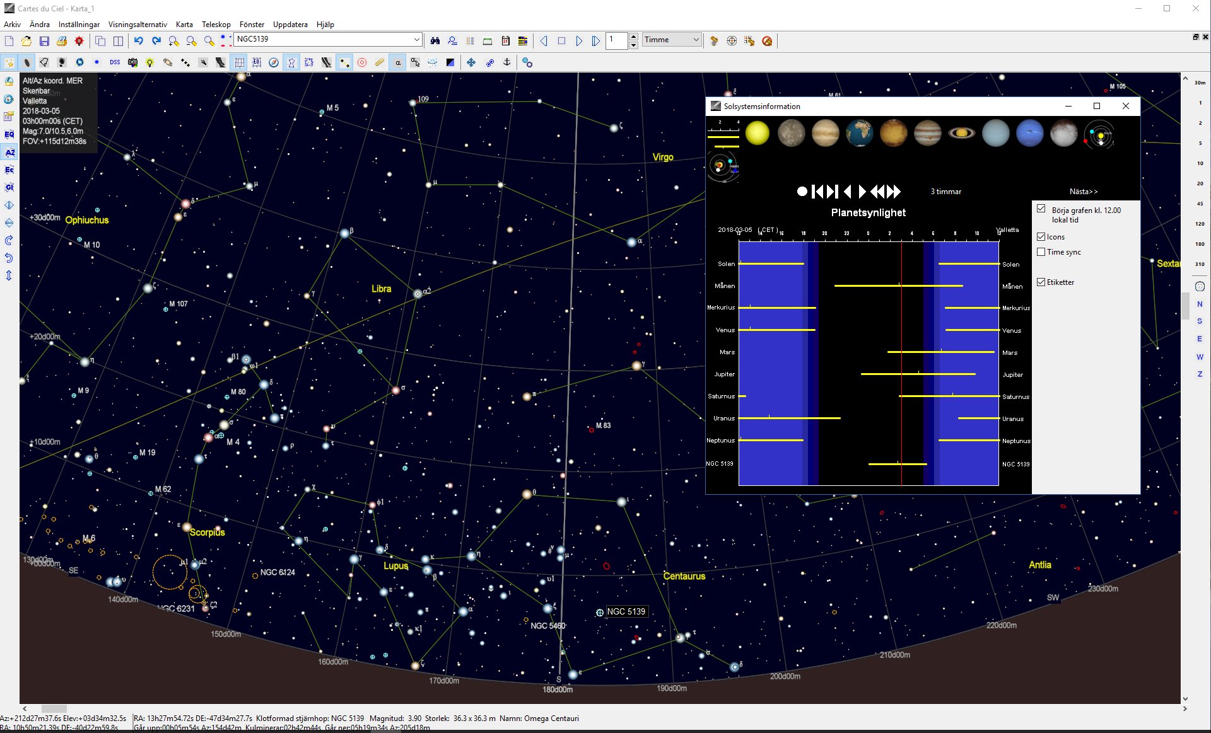Click the print chart icon
The image size is (1211, 733).
point(62,41)
